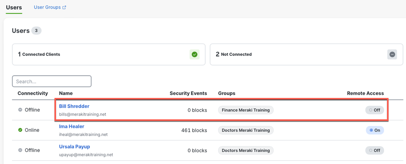
Task: Click Ursala Payup's offline status icon
Action: pyautogui.click(x=20, y=150)
